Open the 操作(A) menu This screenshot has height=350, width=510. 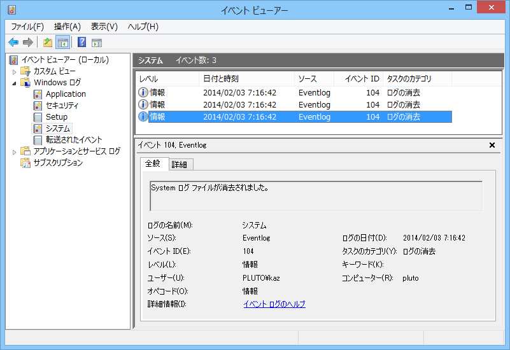tap(67, 27)
